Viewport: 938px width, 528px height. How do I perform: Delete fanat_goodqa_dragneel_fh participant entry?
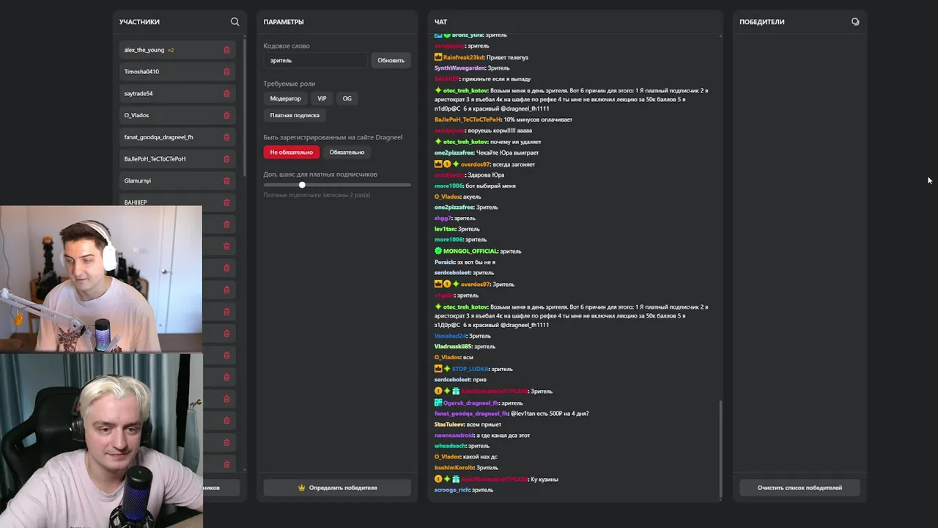[226, 137]
